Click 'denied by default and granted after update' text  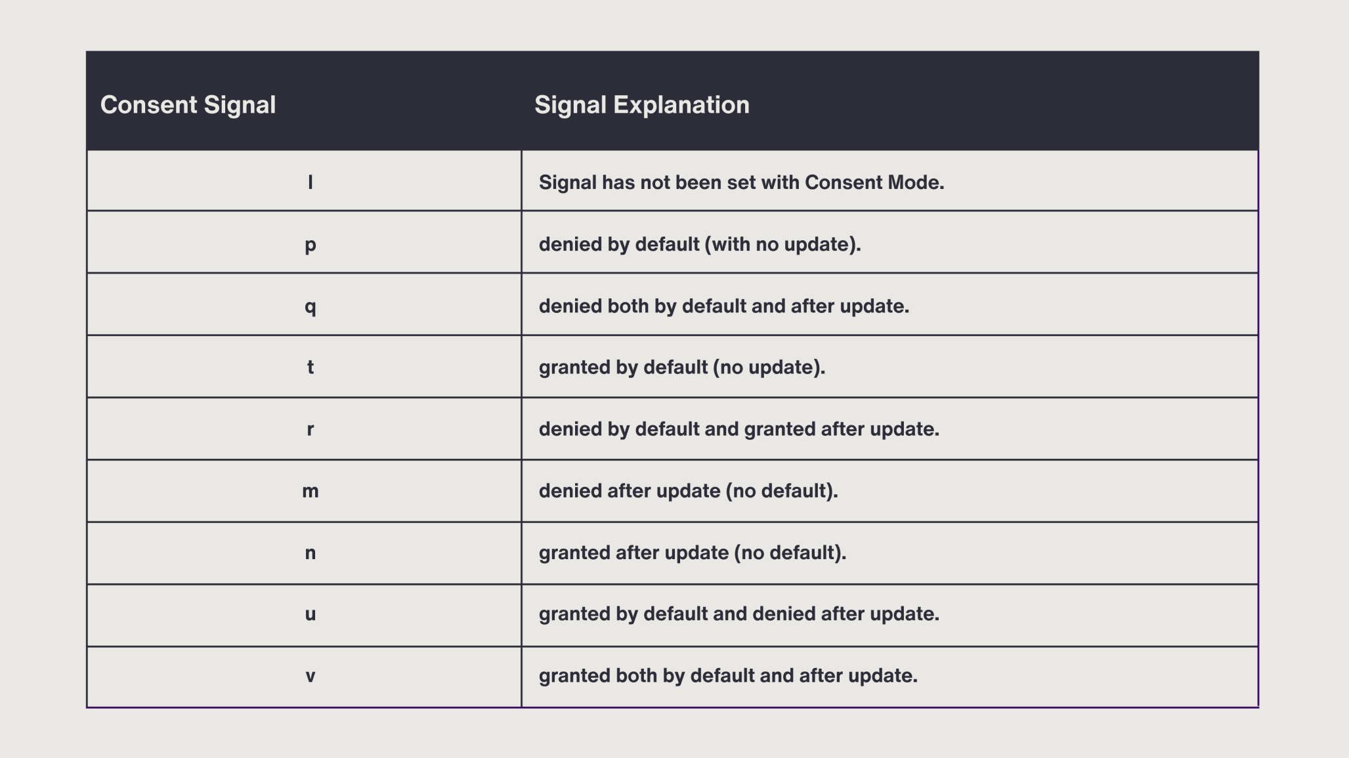(739, 429)
